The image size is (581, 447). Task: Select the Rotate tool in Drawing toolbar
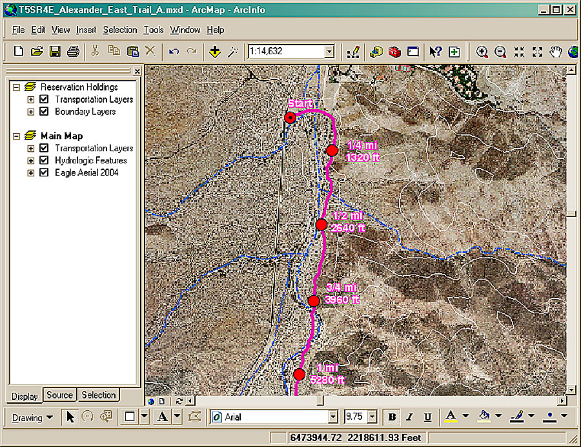(x=87, y=417)
